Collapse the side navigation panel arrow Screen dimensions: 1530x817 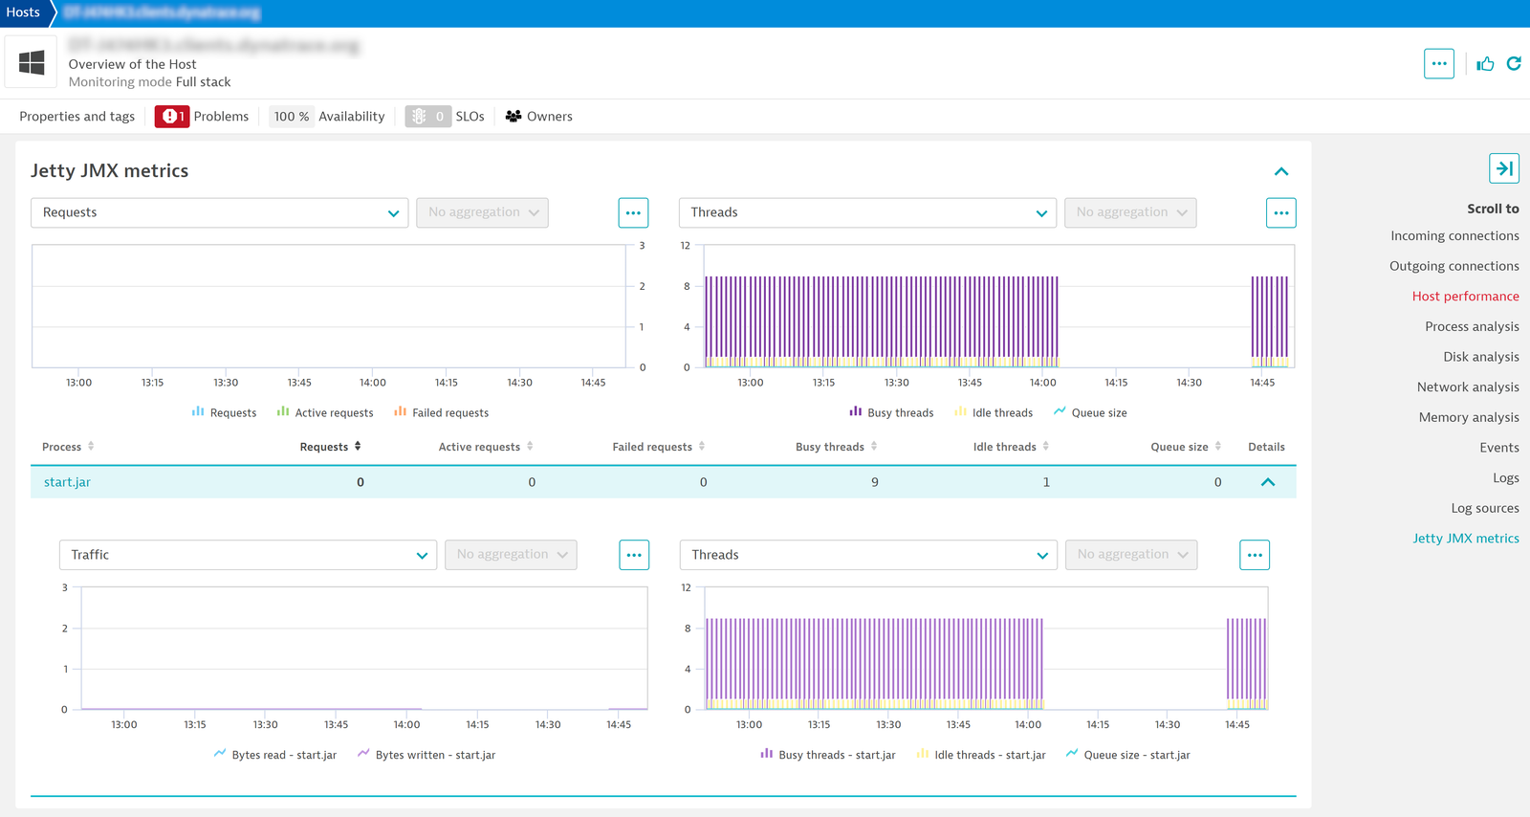(1504, 168)
